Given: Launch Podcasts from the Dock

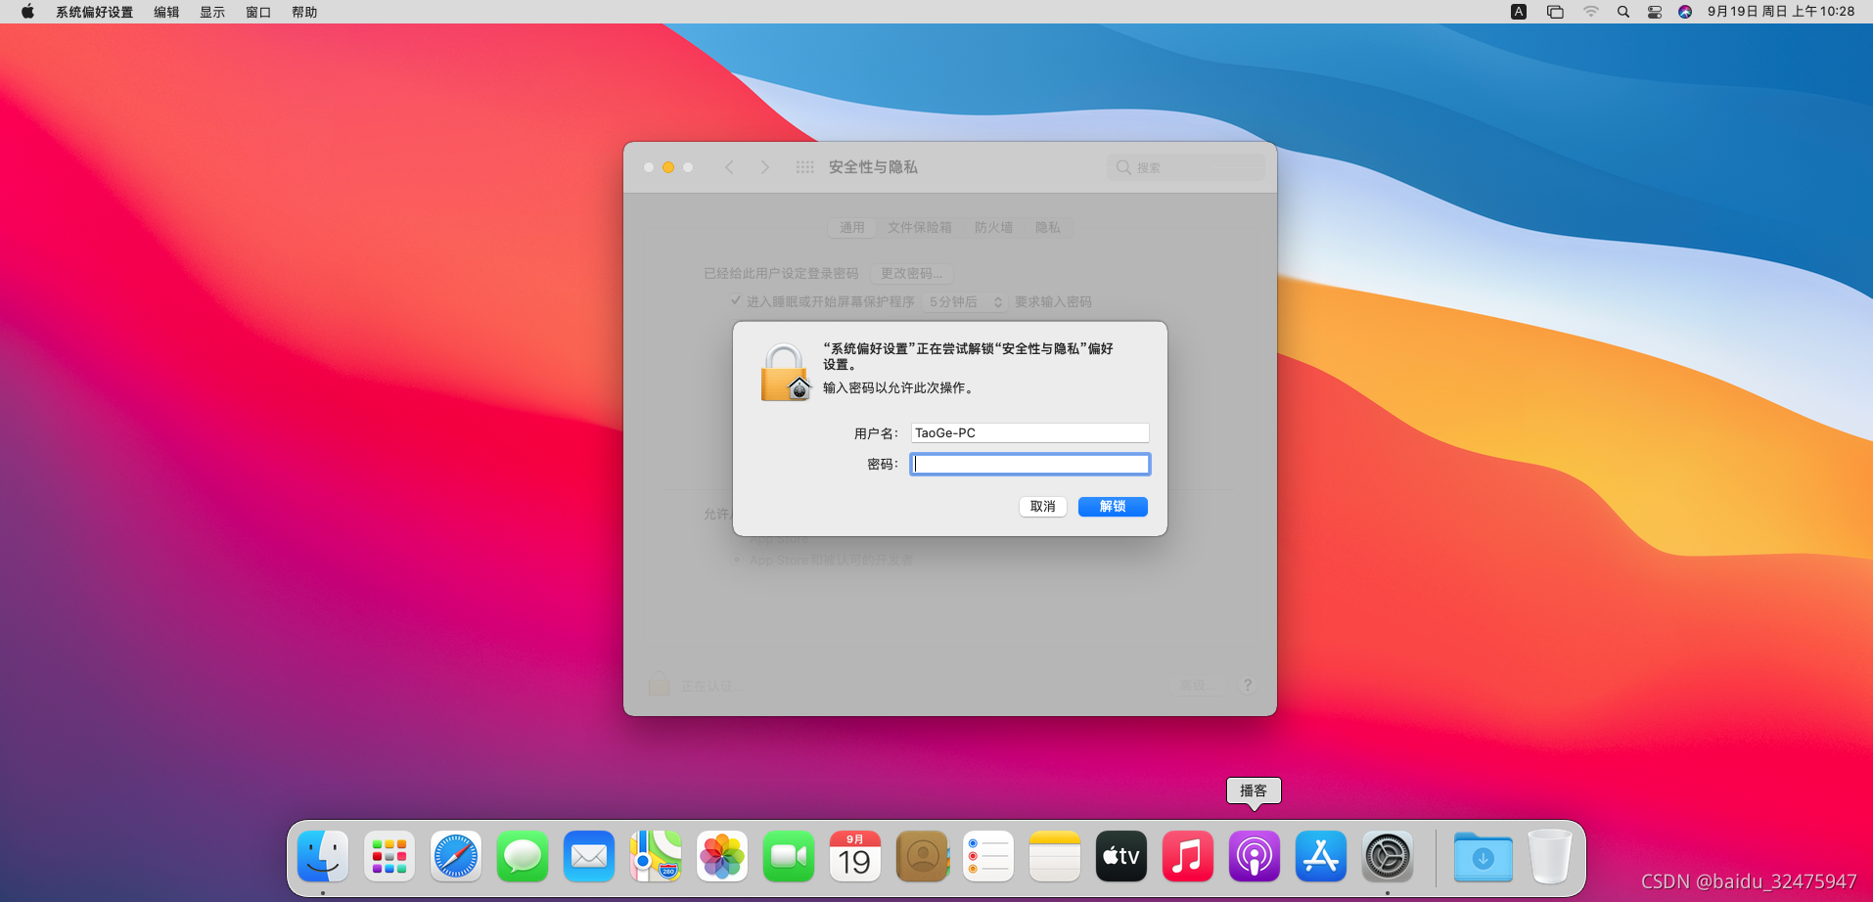Looking at the screenshot, I should pyautogui.click(x=1254, y=857).
